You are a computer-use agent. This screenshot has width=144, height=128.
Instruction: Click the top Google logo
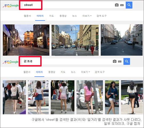point(11,6)
